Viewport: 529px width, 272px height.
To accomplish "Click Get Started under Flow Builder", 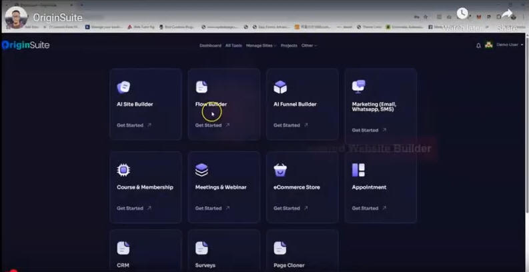I will [x=208, y=125].
